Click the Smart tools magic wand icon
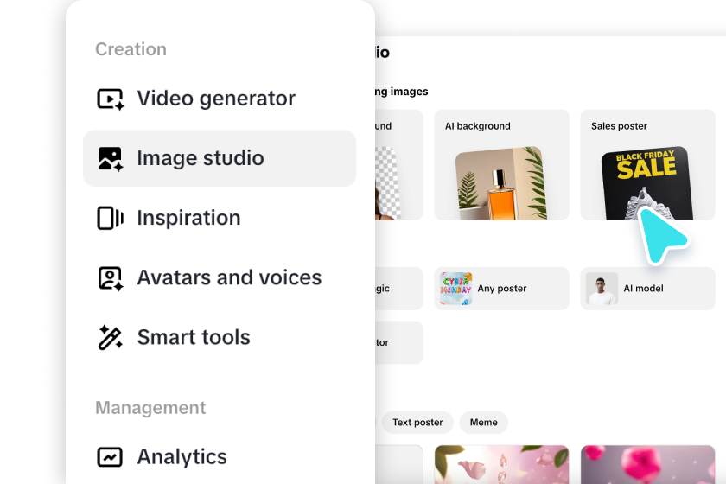The image size is (726, 484). [x=111, y=337]
